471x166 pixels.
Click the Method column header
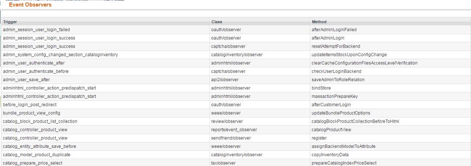click(x=319, y=22)
